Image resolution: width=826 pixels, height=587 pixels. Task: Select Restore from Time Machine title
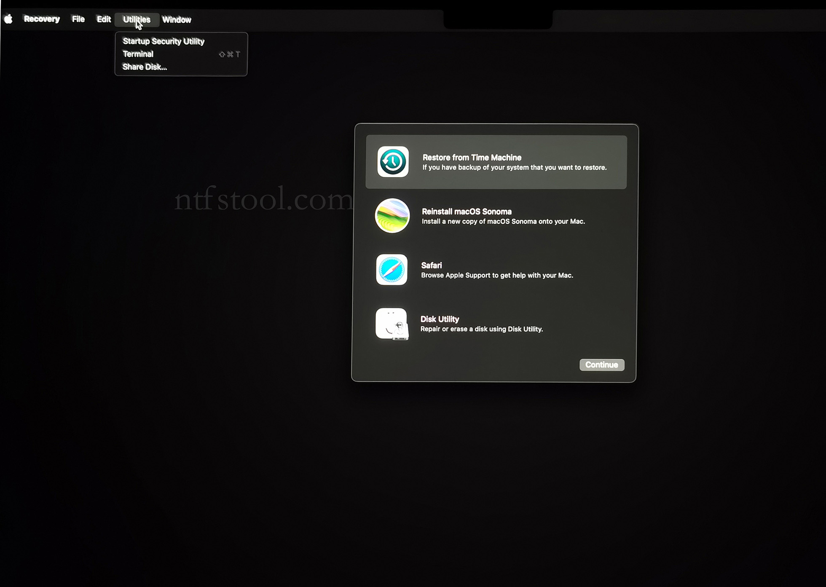coord(472,158)
